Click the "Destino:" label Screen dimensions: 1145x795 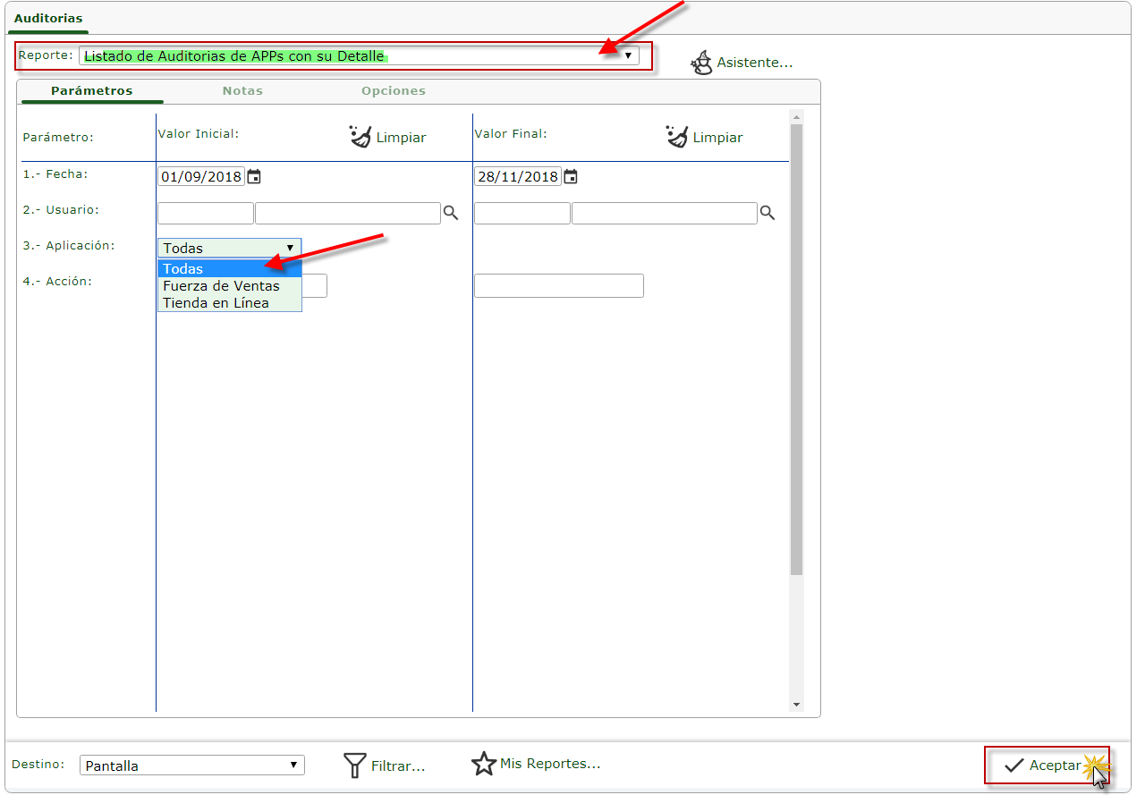(39, 765)
